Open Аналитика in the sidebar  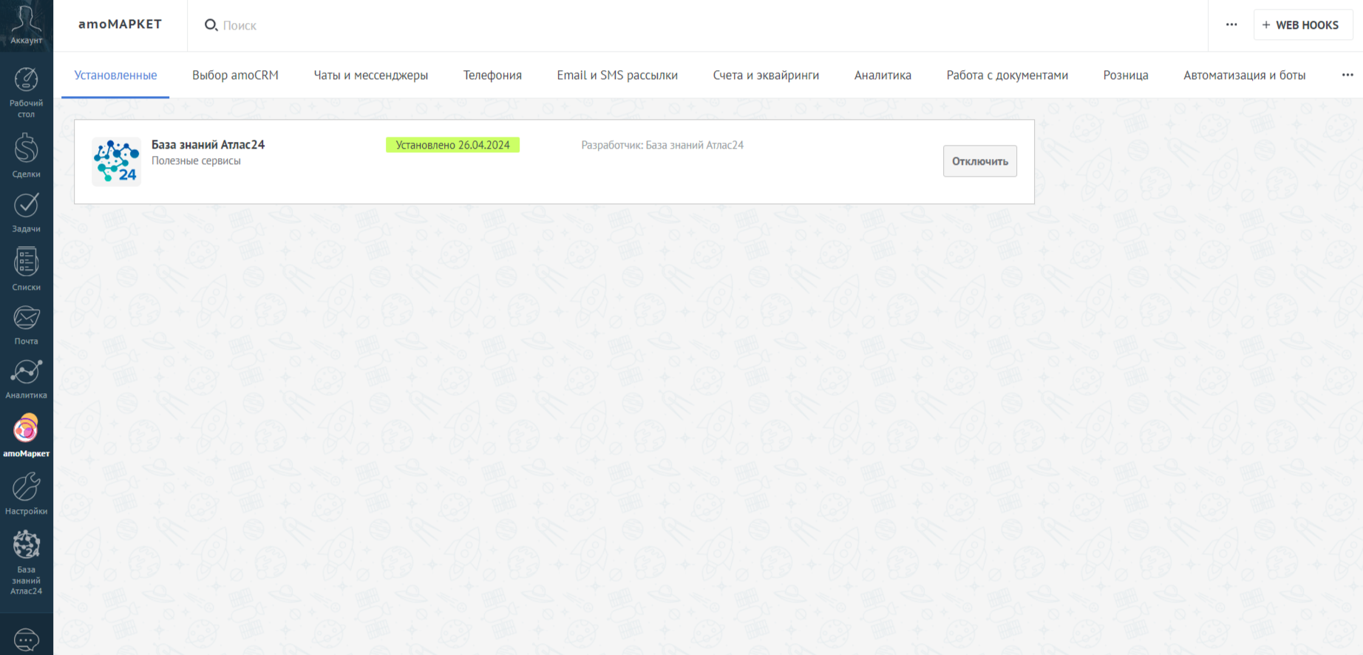pyautogui.click(x=27, y=379)
